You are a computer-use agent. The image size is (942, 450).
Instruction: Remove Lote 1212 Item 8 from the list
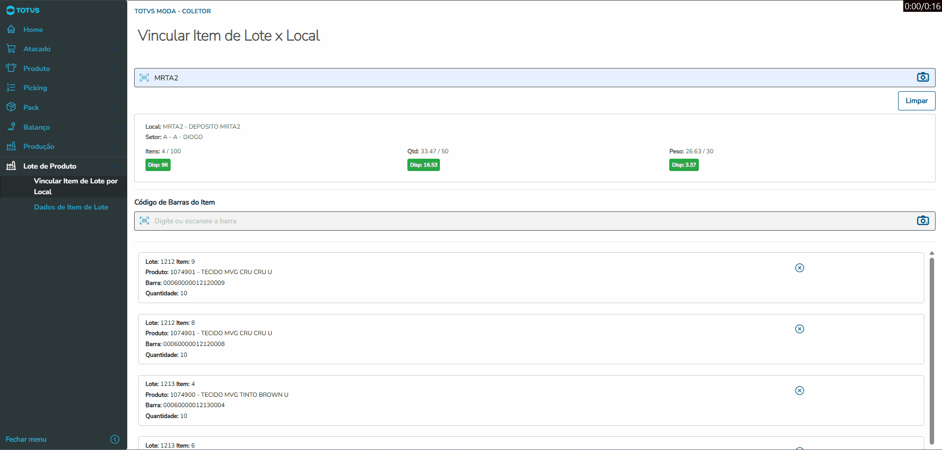pyautogui.click(x=799, y=329)
